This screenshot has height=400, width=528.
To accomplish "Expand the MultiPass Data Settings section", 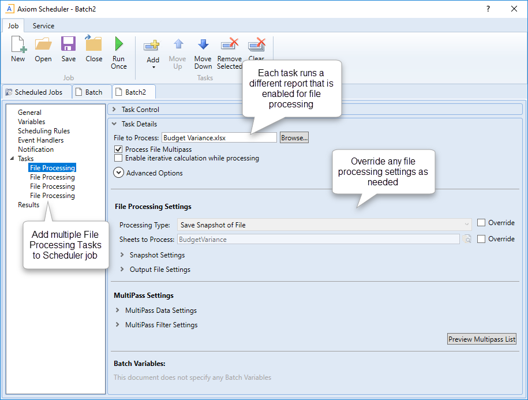I will [x=118, y=311].
